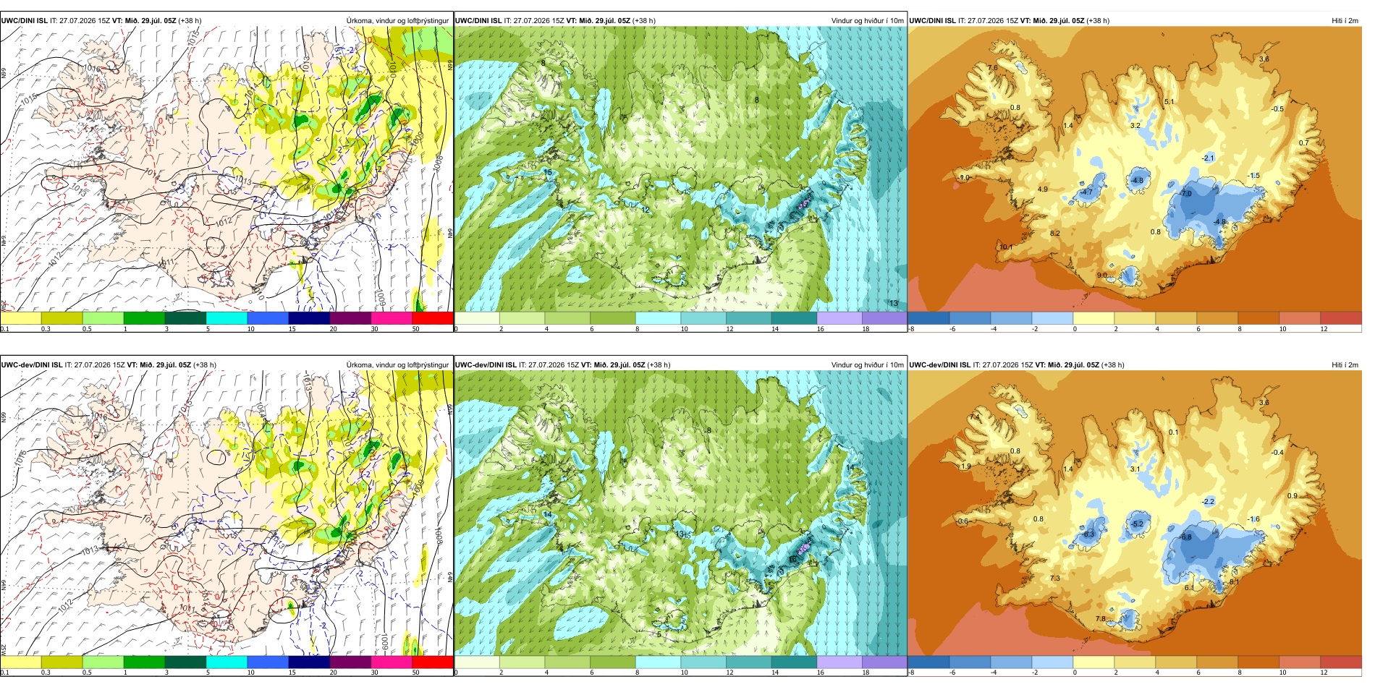The image size is (1375, 687).
Task: Open the UWC-dev 2m temperature map
Action: [1135, 513]
